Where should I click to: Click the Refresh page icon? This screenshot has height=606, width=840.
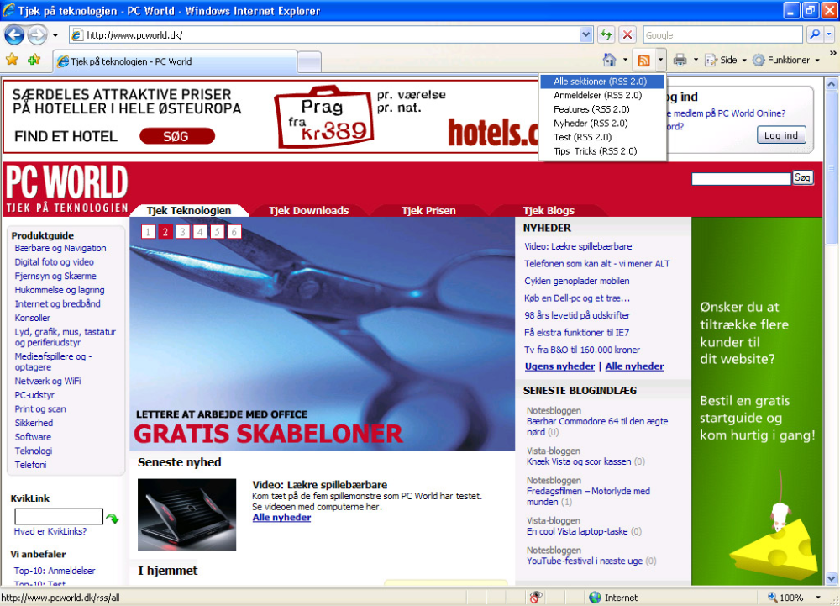[606, 34]
